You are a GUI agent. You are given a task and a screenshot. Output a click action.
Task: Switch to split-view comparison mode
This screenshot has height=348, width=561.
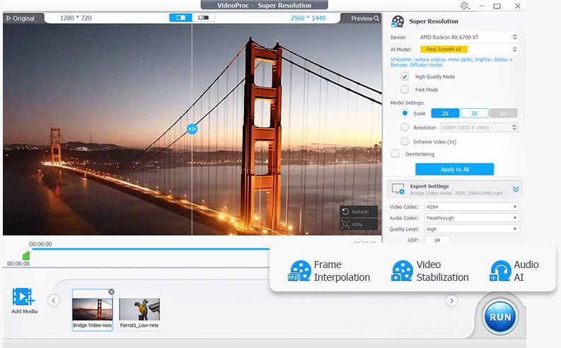coord(181,18)
